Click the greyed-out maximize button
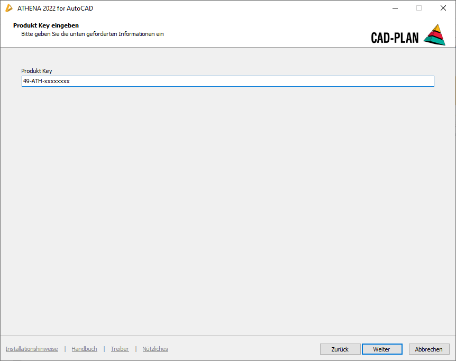The height and width of the screenshot is (361, 456). (x=419, y=8)
